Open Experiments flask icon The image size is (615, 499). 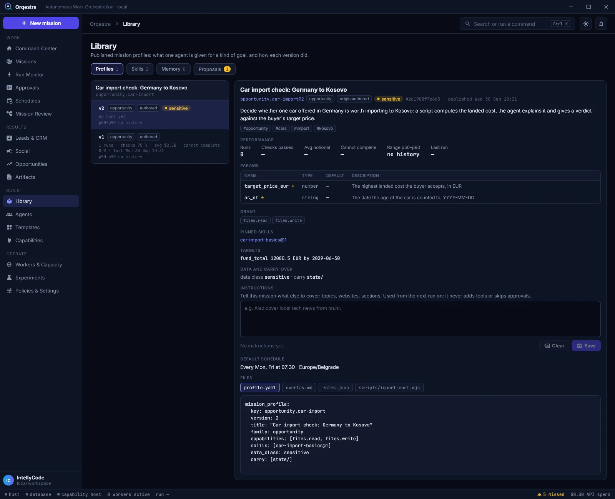[9, 278]
